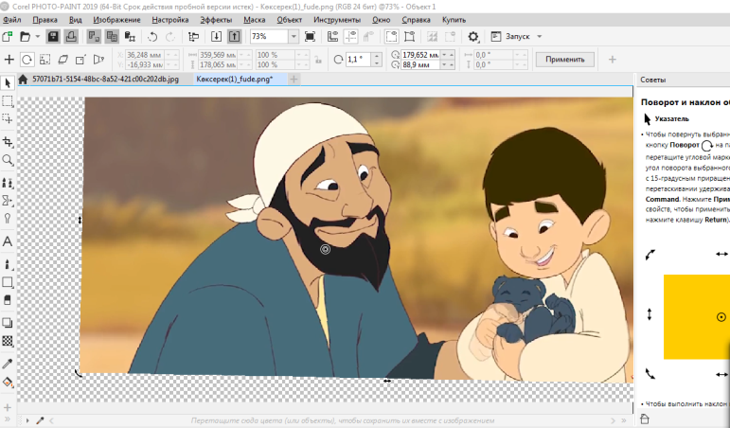
Task: Expand the Open folder dropdown arrow
Action: pyautogui.click(x=37, y=36)
